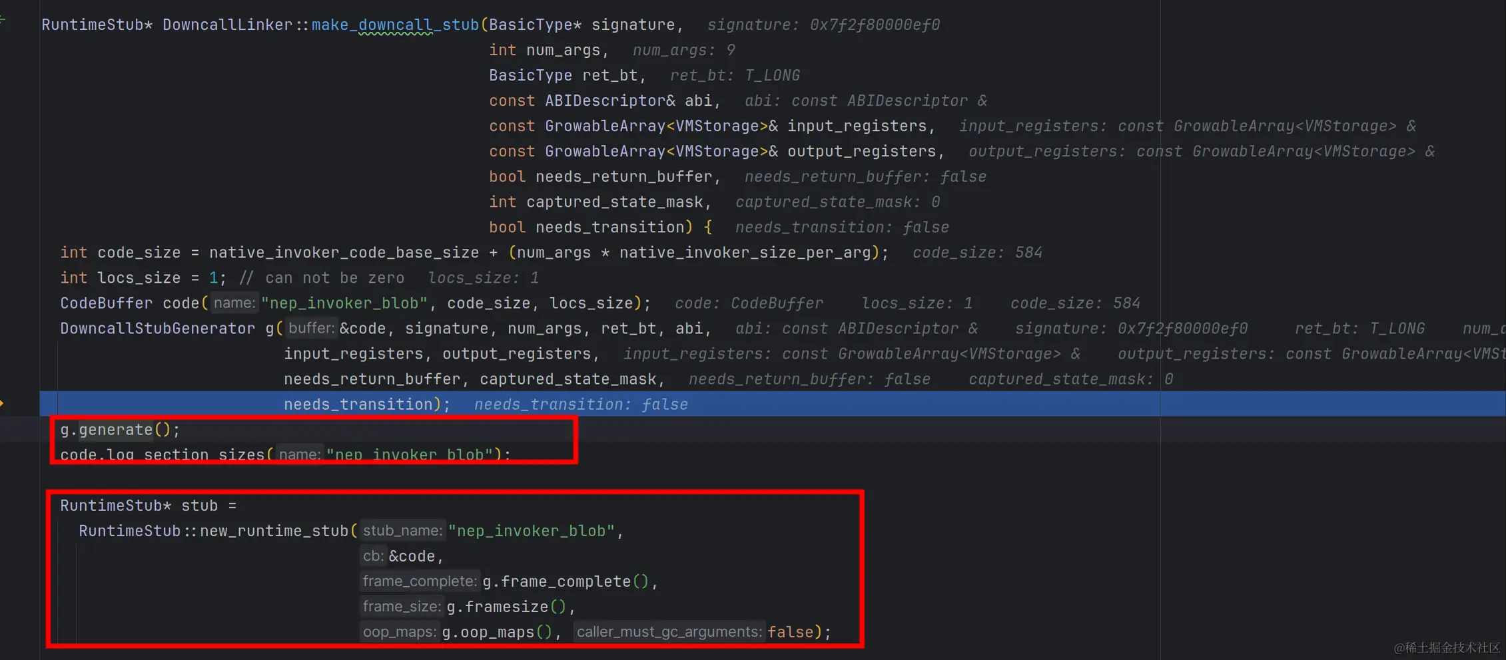This screenshot has height=660, width=1506.
Task: Click needs_transition argument on the highlighted line
Action: coord(358,404)
